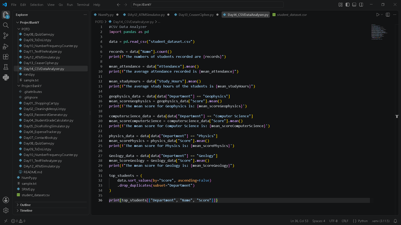Click the Run Python File play icon
This screenshot has height=225, width=401.
tap(378, 15)
